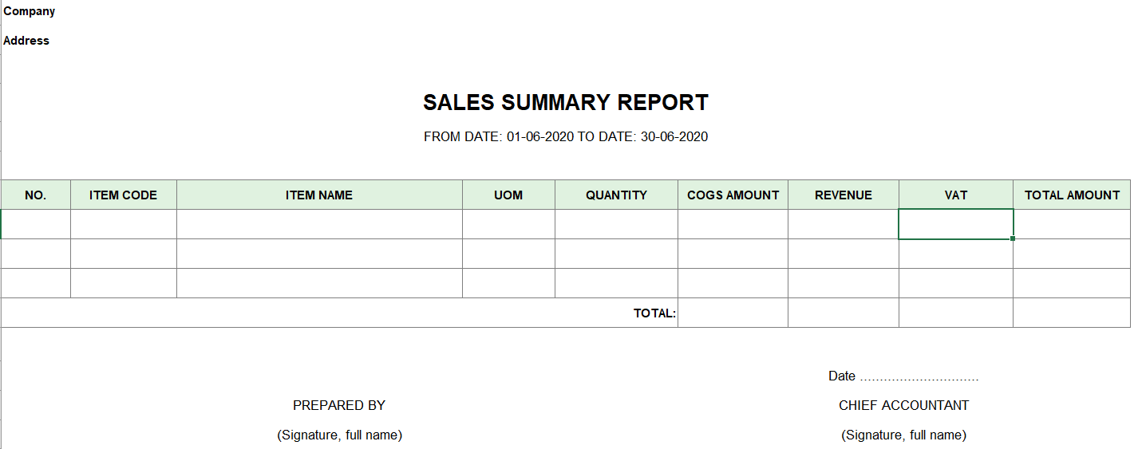Screen dimensions: 1142x449
Task: Select the COGS AMOUNT total cell
Action: (x=733, y=313)
